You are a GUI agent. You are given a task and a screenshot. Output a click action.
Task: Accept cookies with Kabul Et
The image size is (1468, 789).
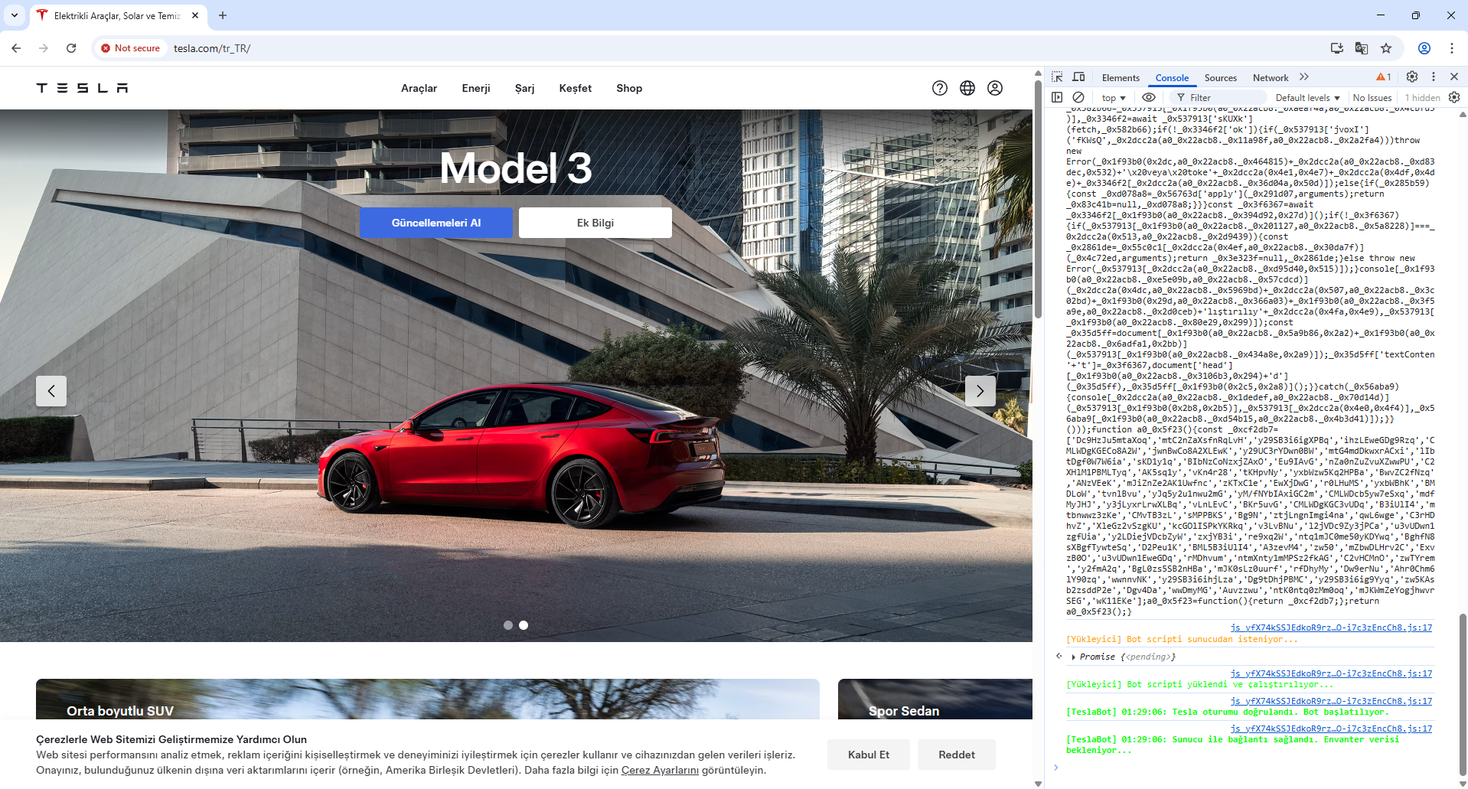tap(869, 755)
